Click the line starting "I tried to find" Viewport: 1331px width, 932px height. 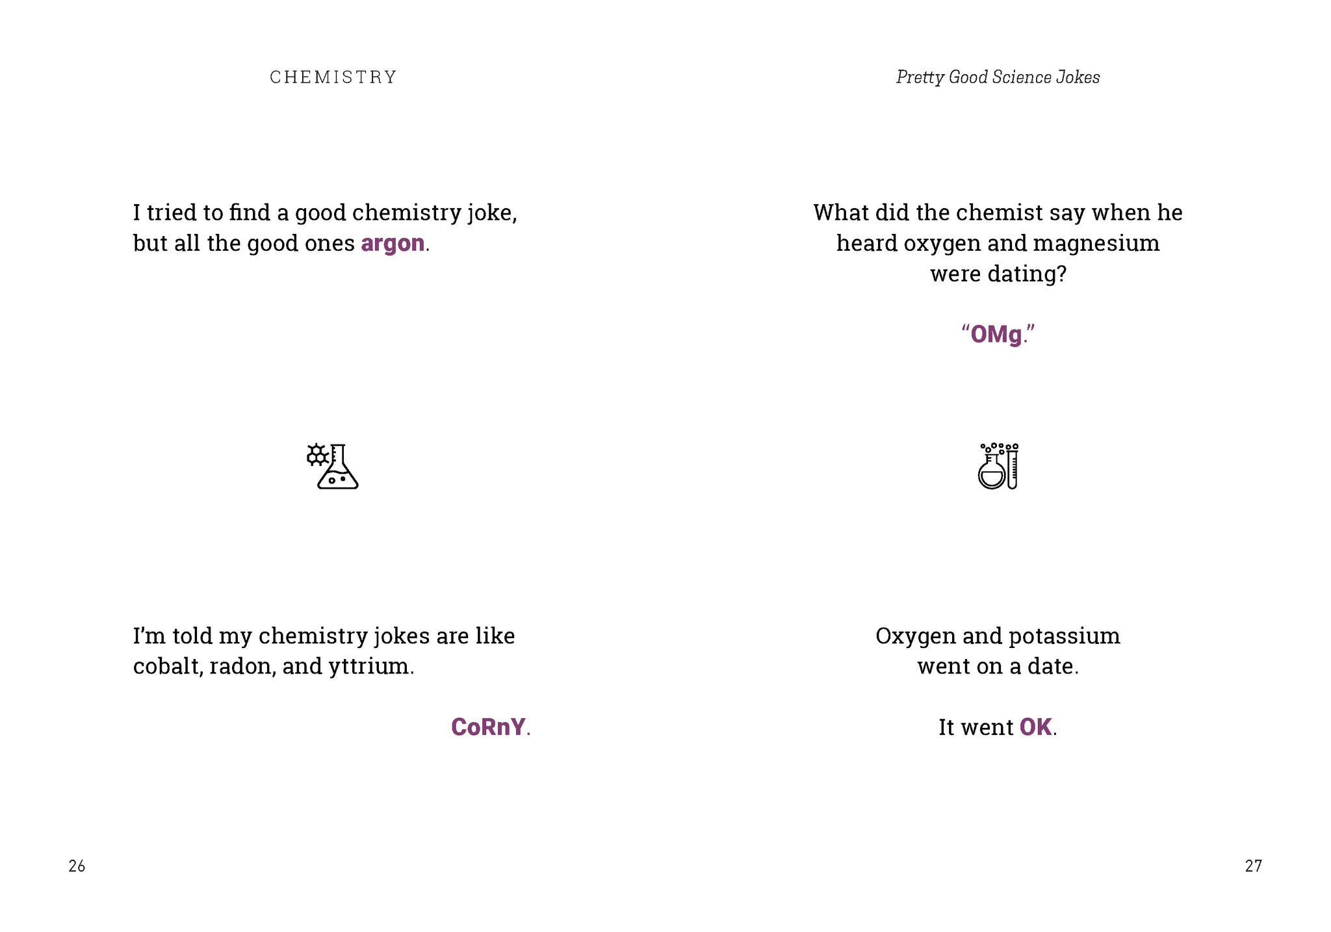(x=325, y=213)
